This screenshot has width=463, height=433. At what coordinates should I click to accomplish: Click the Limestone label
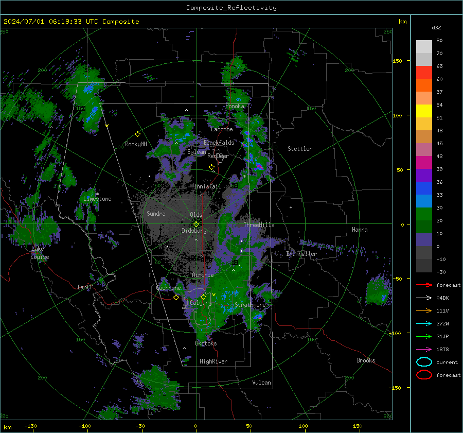pyautogui.click(x=97, y=199)
